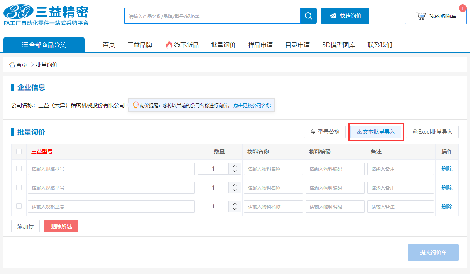Viewport: 470px width, 274px height.
Task: Click 首页 breadcrumb link
Action: tap(22, 65)
